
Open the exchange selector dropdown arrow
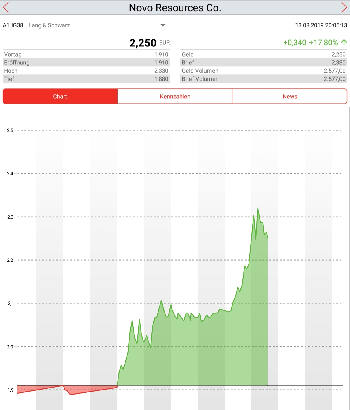point(163,25)
